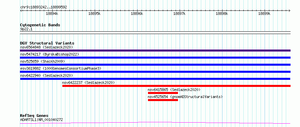Screen dimensions: 300x127
Task: Click the blue bar under nsv525659
Action: click(155, 65)
